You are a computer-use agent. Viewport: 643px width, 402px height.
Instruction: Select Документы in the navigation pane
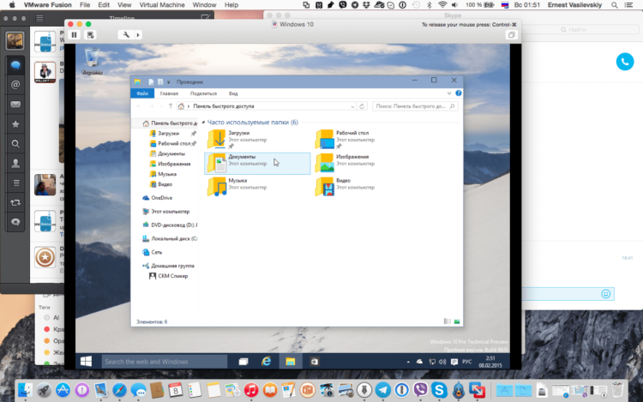[x=171, y=153]
